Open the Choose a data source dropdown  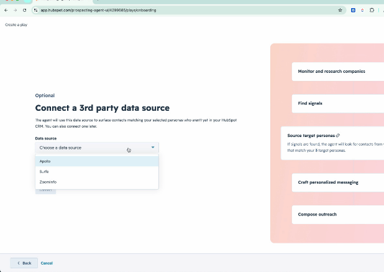pos(97,148)
